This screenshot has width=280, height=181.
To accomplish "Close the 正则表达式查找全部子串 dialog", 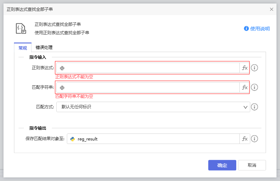I will pyautogui.click(x=272, y=9).
